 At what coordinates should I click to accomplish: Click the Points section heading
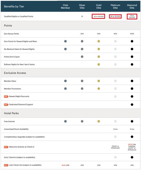pyautogui.click(x=8, y=26)
